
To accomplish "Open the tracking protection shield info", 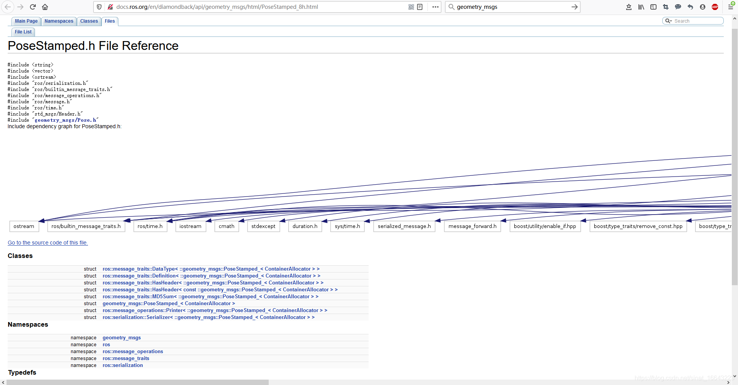I will [99, 7].
